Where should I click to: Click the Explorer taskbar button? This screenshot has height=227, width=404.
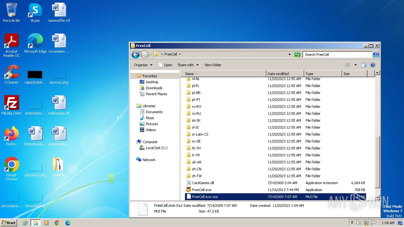coord(36,223)
